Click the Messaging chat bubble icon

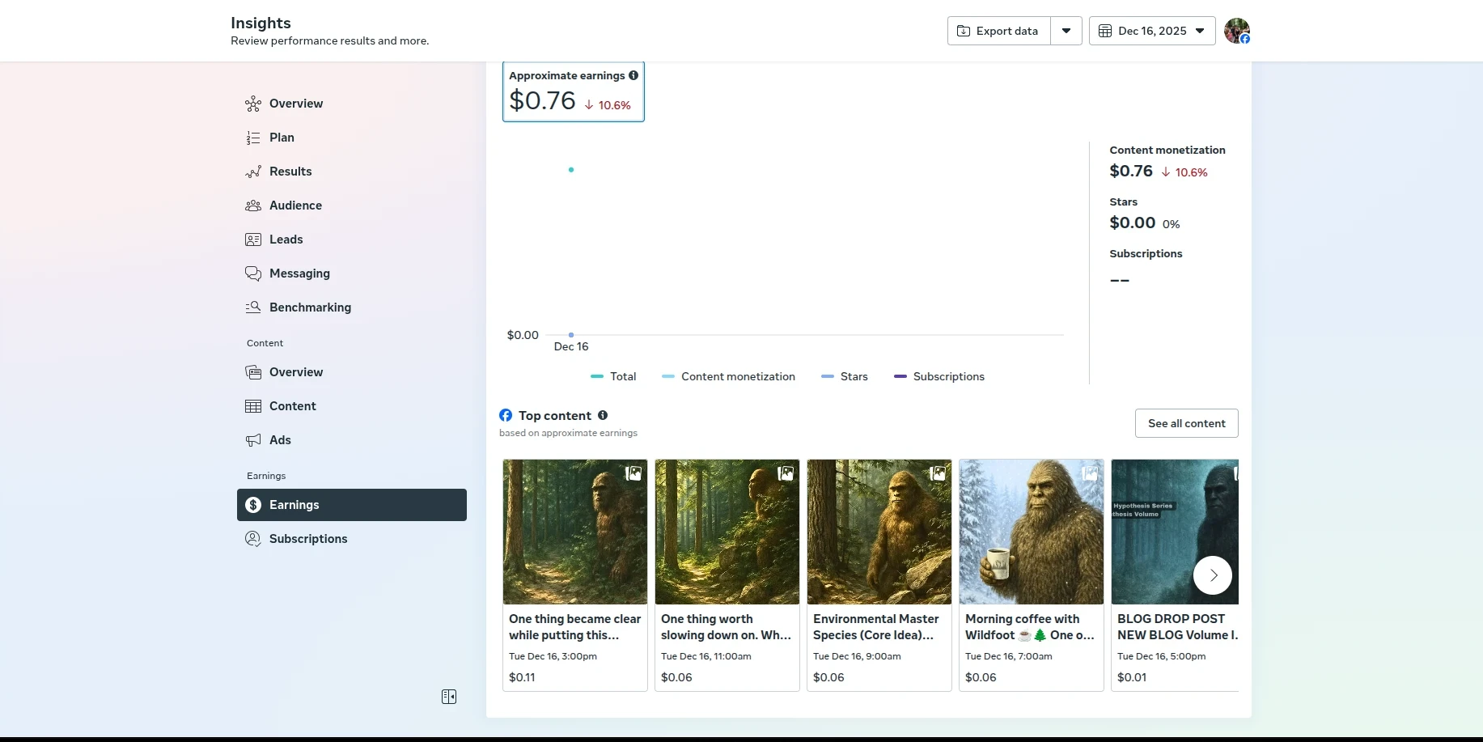[253, 273]
